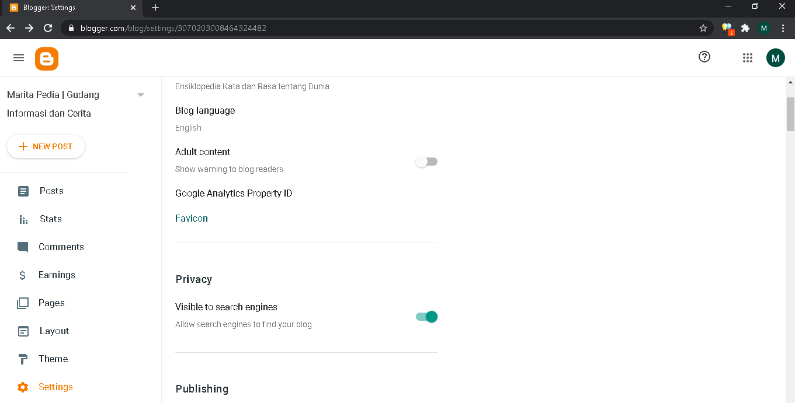Create a new post
Viewport: 795px width, 403px height.
tap(46, 146)
